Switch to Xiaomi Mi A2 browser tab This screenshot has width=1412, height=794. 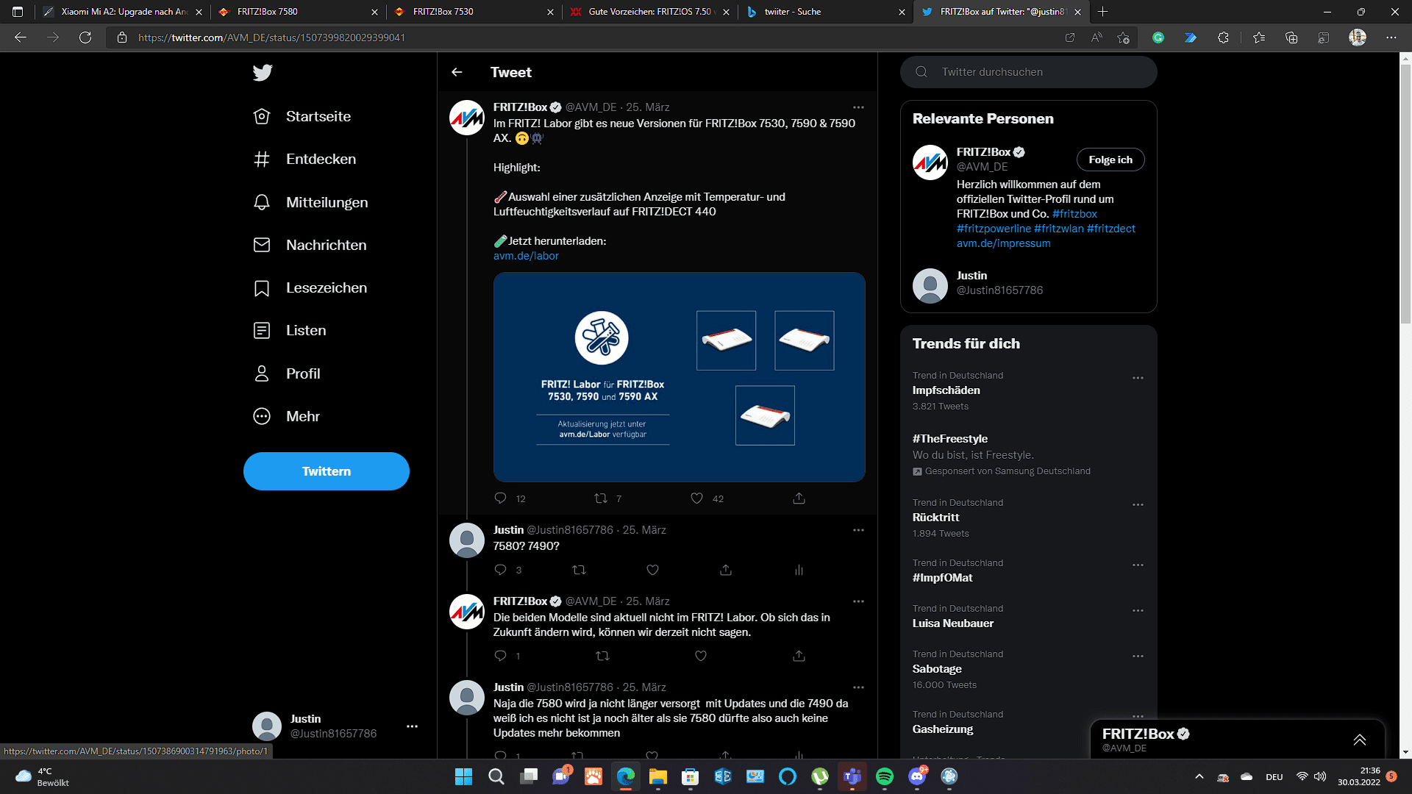coord(123,12)
